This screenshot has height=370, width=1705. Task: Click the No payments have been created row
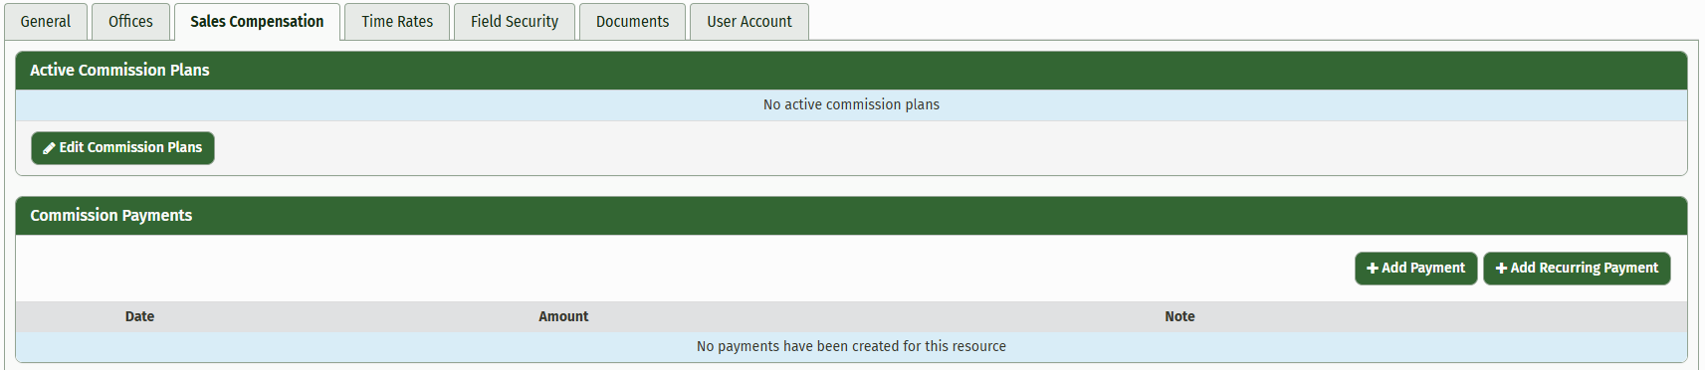click(851, 347)
